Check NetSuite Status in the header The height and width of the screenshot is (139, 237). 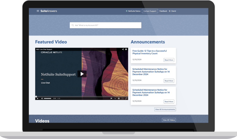pyautogui.click(x=133, y=11)
